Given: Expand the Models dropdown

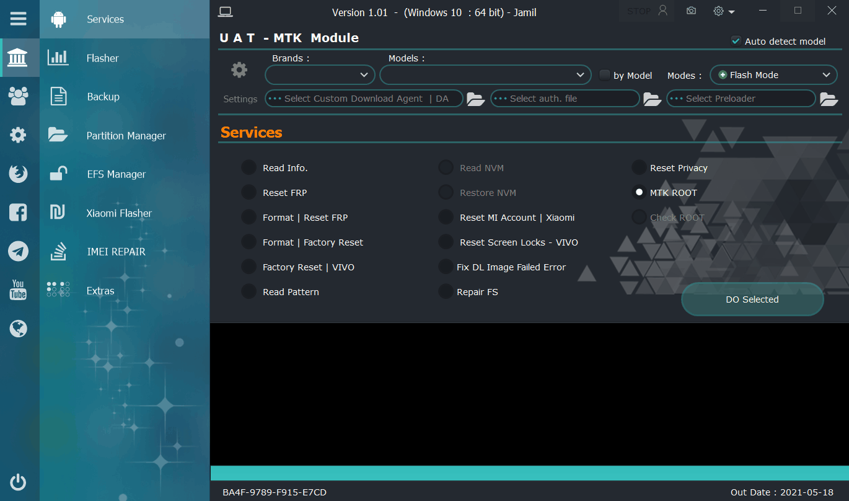Looking at the screenshot, I should (x=485, y=74).
